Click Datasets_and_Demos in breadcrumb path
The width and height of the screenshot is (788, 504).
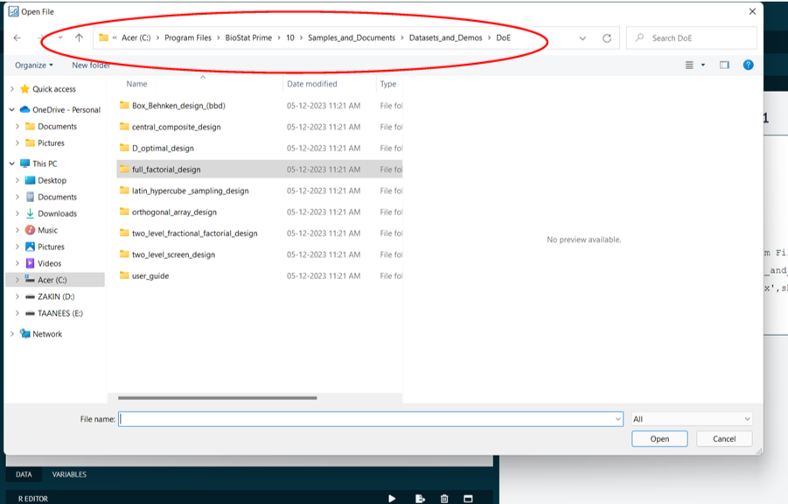pos(445,38)
